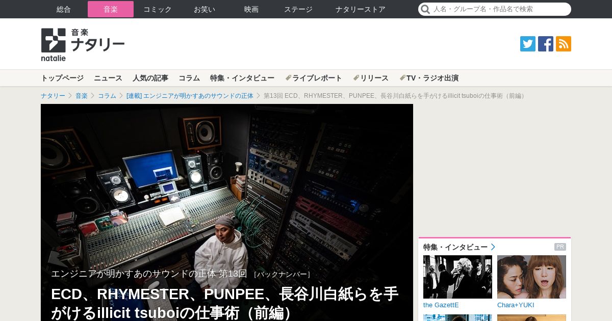The image size is (612, 321).
Task: Click the 音楽 breadcrumb link
Action: coord(82,96)
